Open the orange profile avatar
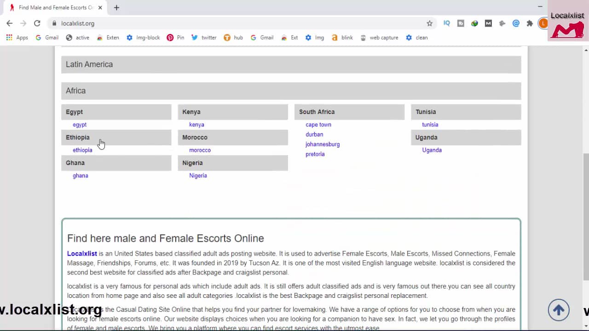Screen dimensions: 589x331 (x=543, y=23)
